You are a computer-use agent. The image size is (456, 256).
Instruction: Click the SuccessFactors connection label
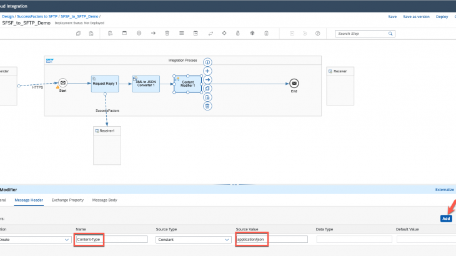(107, 111)
